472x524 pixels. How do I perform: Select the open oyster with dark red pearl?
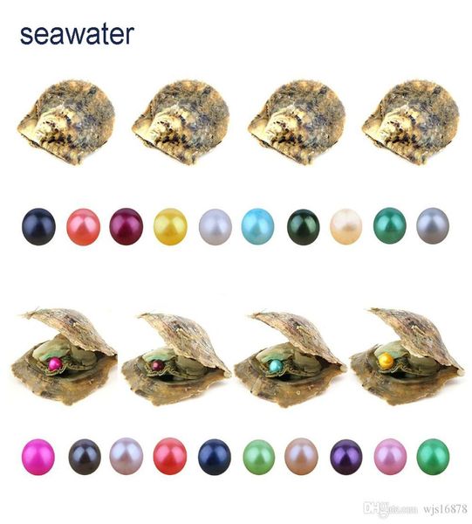(x=176, y=359)
